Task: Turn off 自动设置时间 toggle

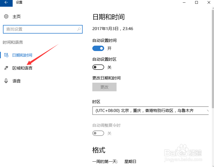Action: tap(98, 48)
